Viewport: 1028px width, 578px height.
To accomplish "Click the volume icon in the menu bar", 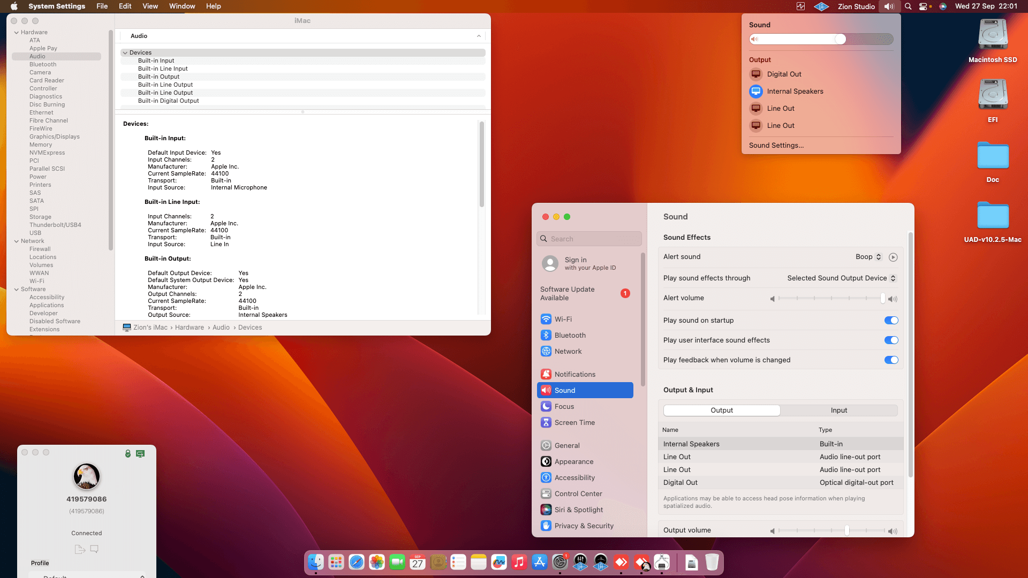I will [889, 6].
